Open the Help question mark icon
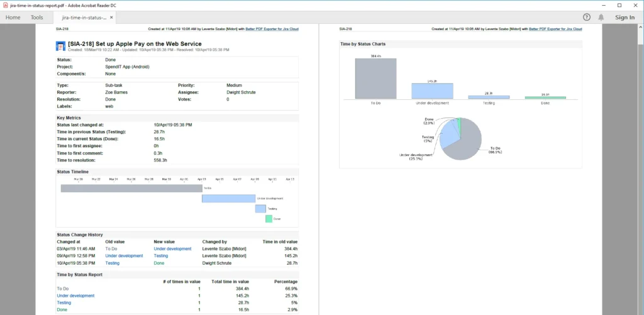This screenshot has width=644, height=315. coord(587,17)
